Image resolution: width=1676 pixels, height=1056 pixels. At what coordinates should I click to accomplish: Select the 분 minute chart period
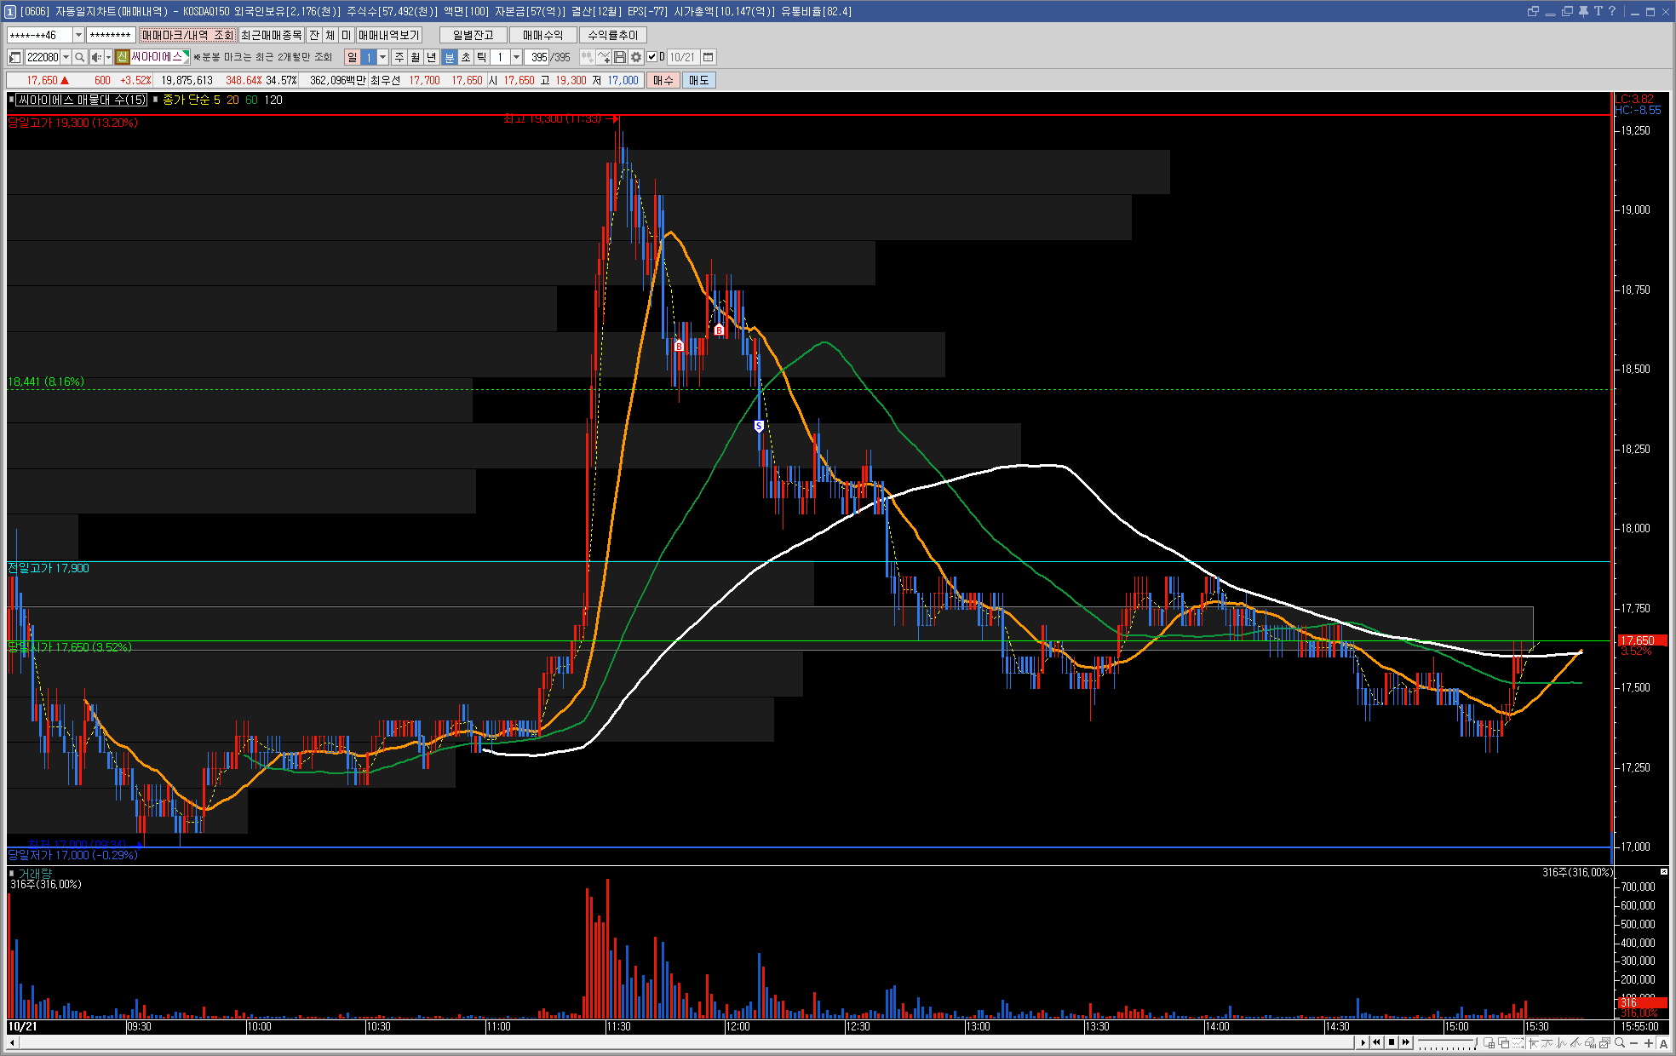coord(450,57)
